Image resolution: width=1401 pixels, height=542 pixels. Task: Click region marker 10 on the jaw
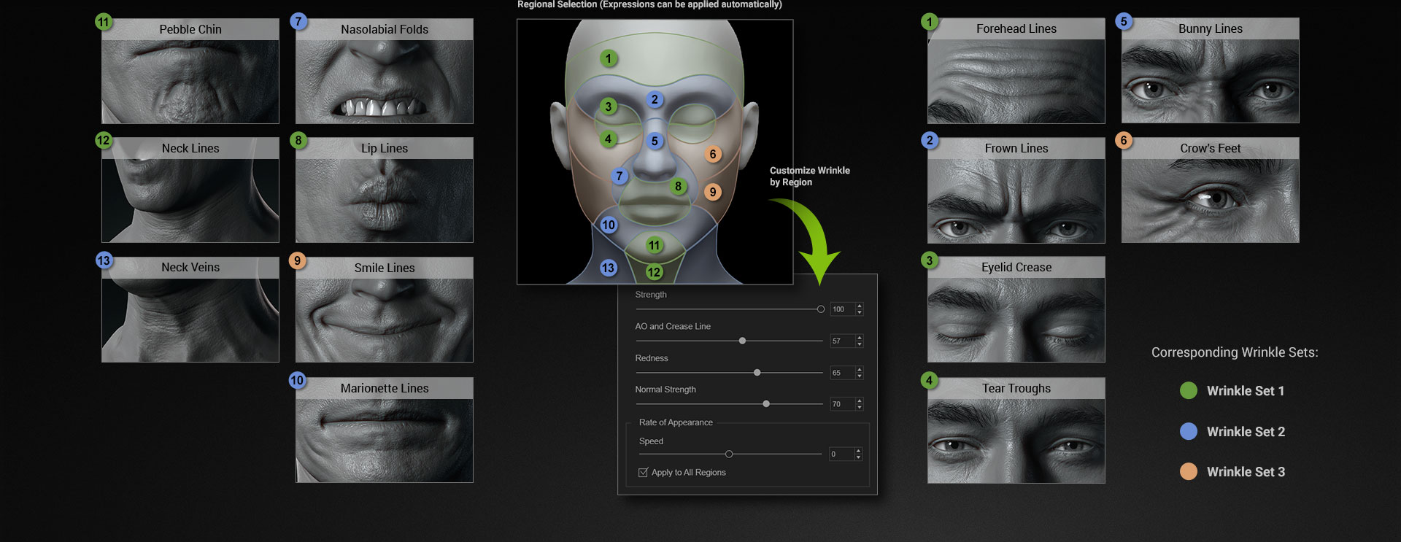pos(609,225)
